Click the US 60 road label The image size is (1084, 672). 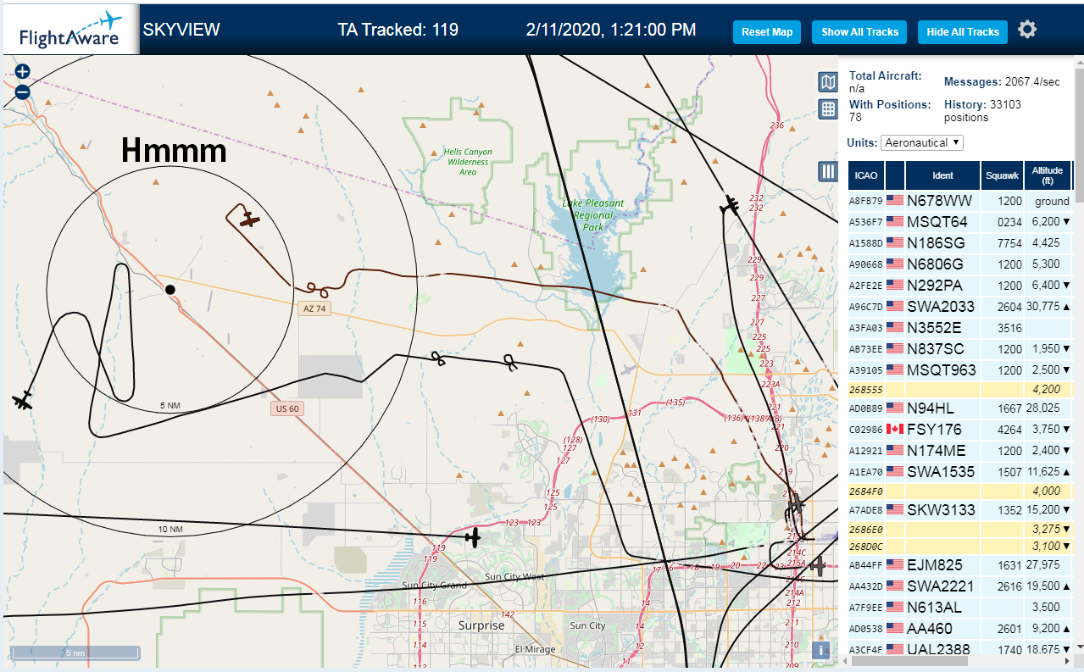288,408
